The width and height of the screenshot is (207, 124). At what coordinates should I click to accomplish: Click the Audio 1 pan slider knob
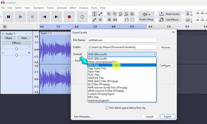pyautogui.click(x=16, y=55)
